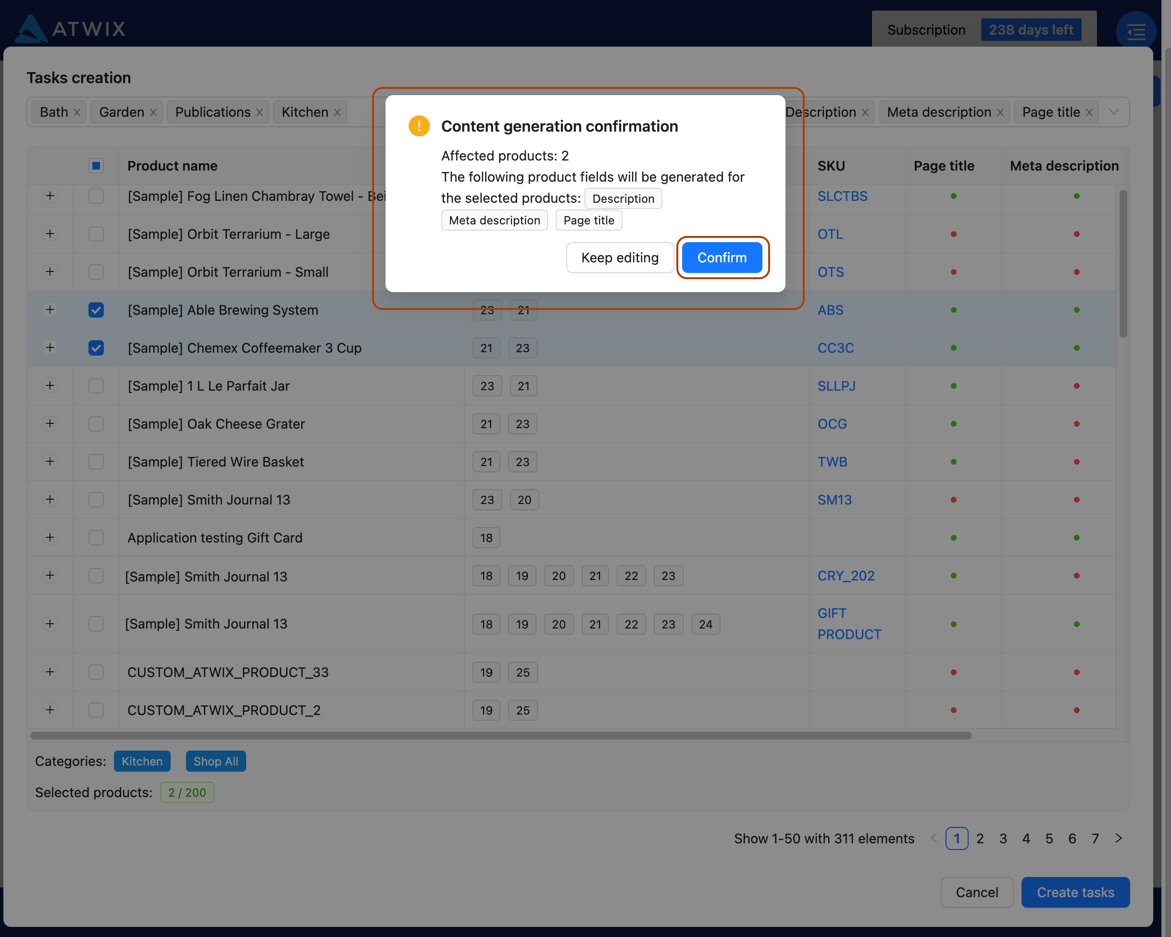Jump to page 3 in pagination
This screenshot has height=937, width=1171.
point(1003,838)
